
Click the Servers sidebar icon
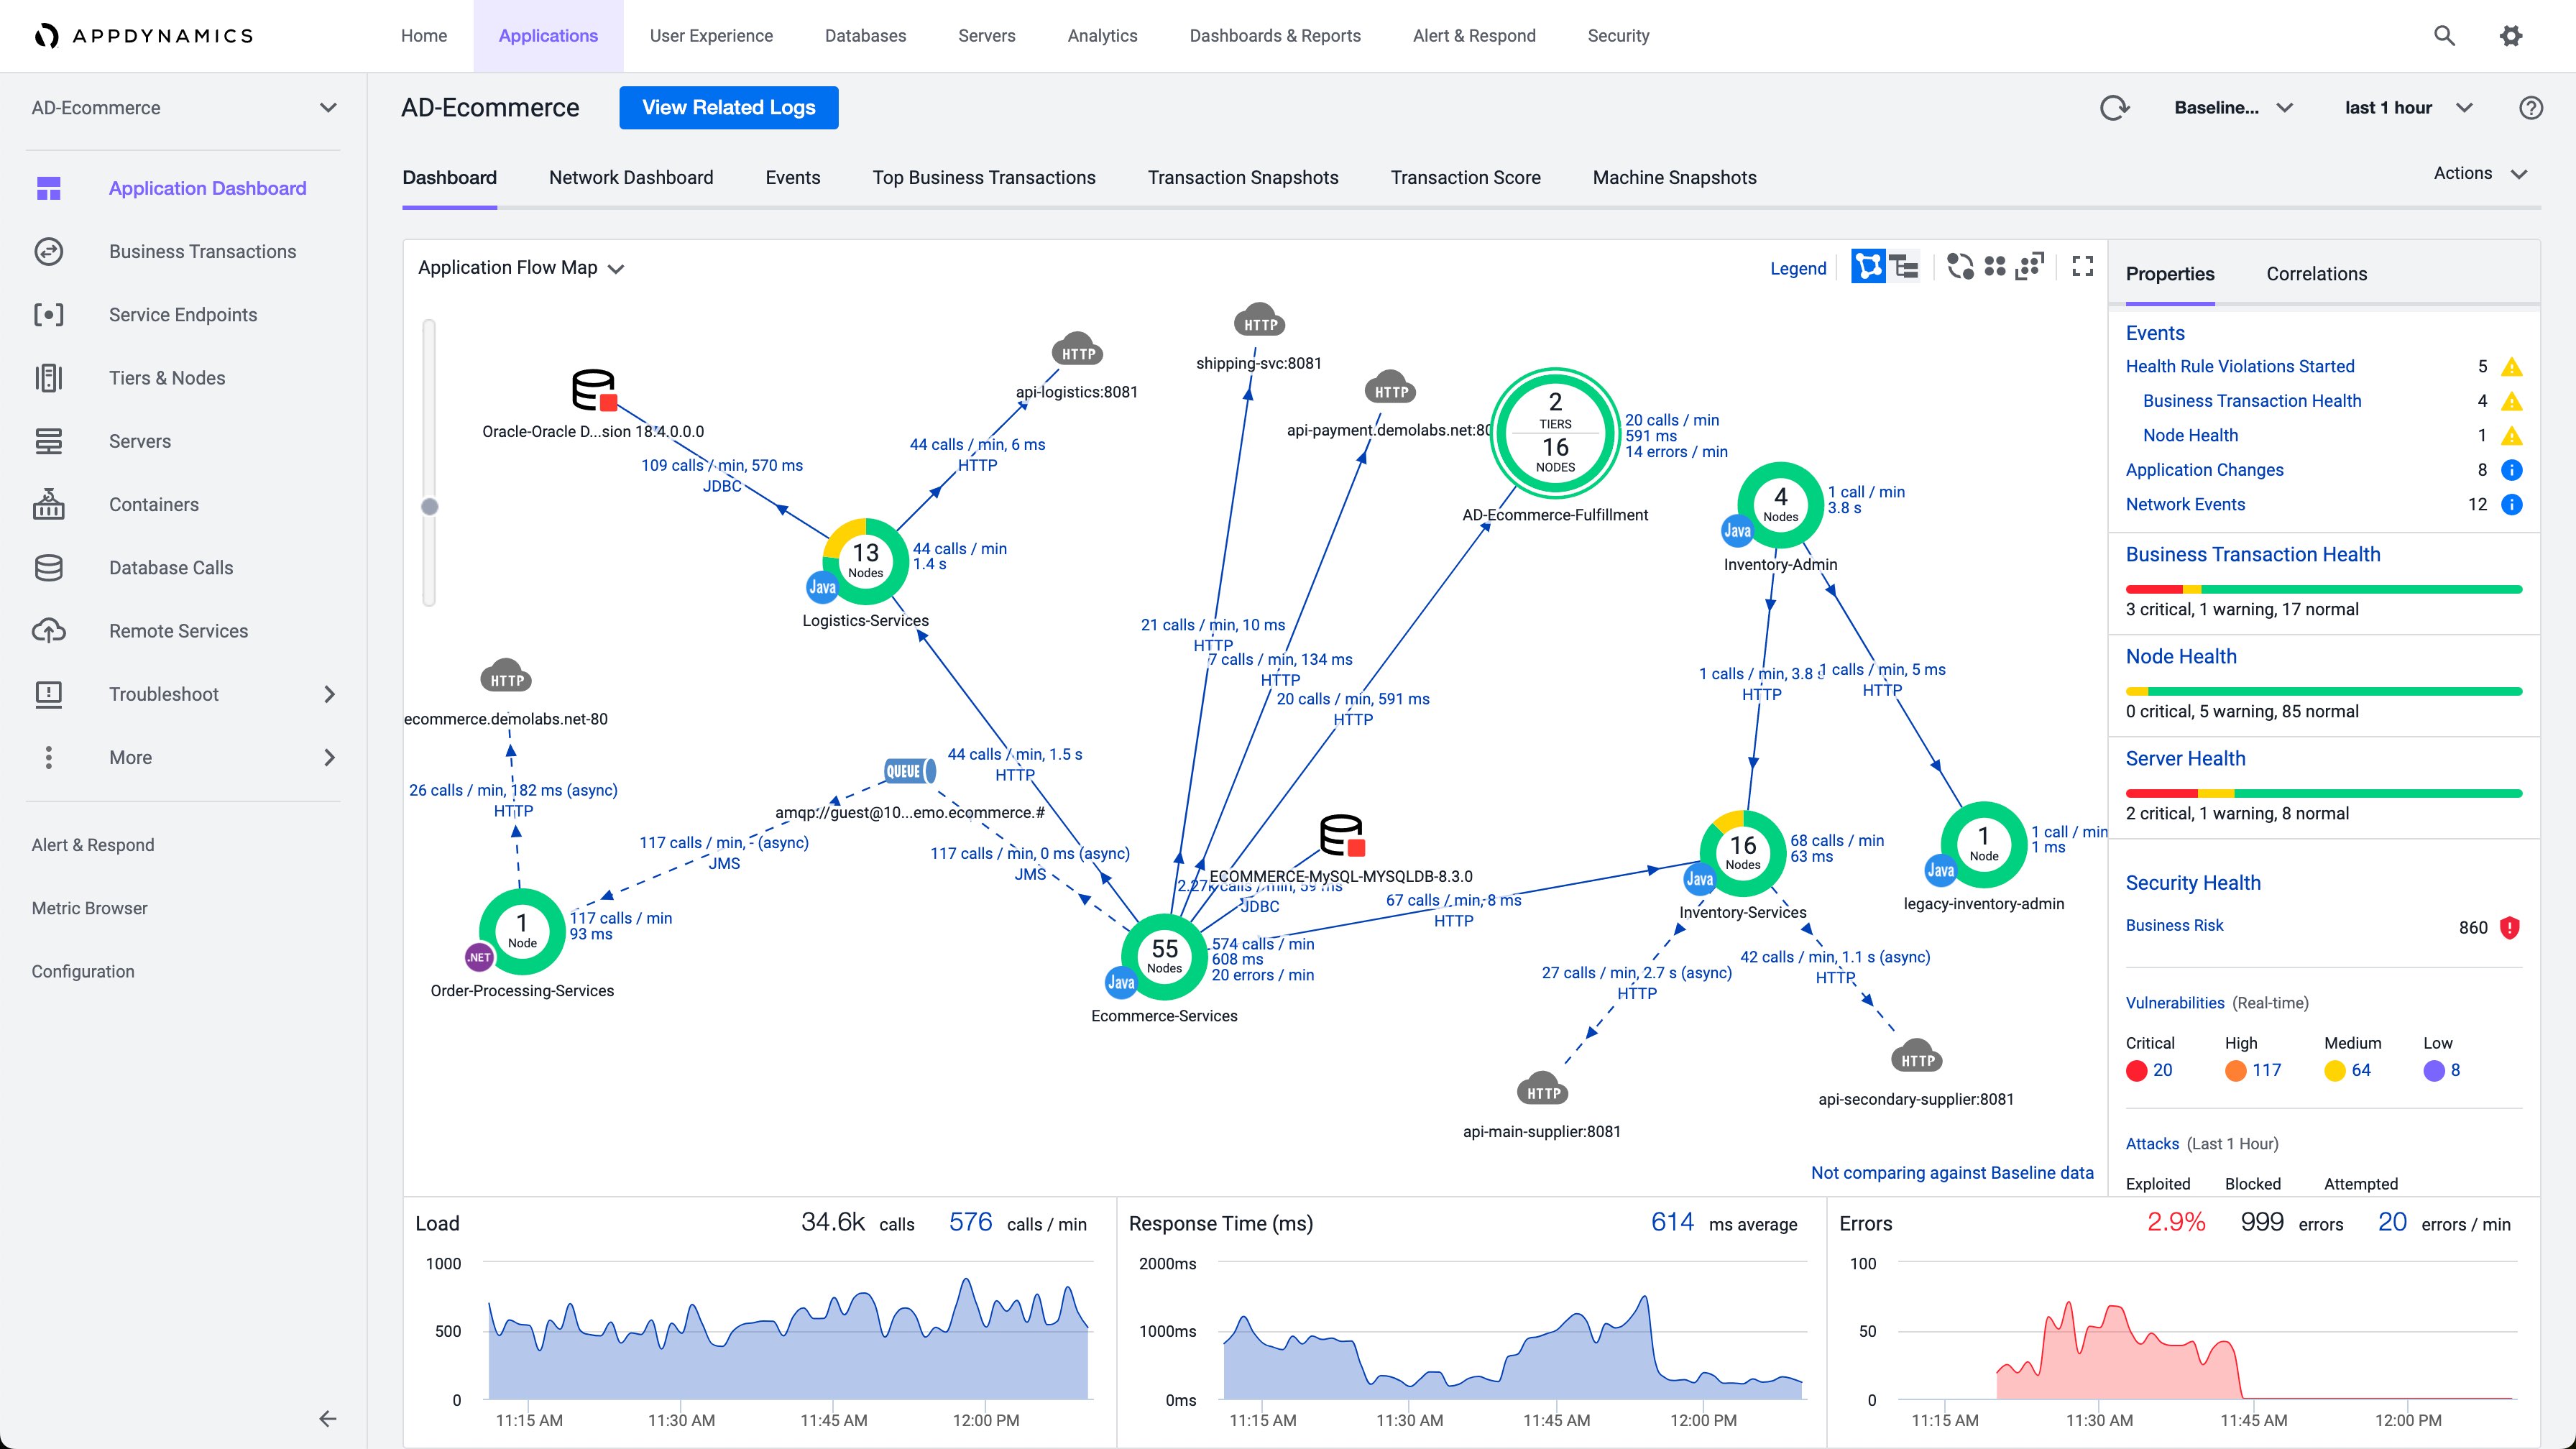[49, 441]
